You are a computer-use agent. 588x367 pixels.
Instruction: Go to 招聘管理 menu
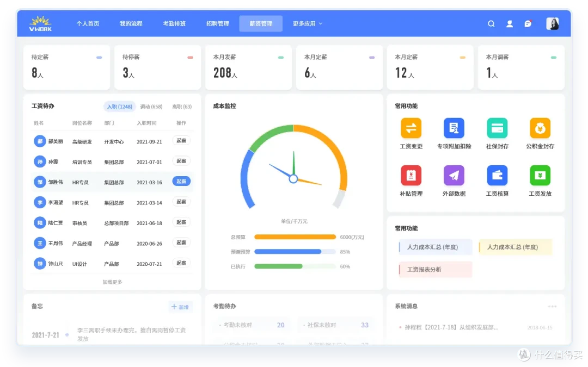tap(217, 23)
